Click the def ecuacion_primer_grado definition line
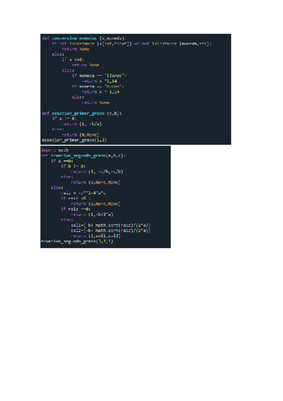The width and height of the screenshot is (283, 401). tap(82, 113)
